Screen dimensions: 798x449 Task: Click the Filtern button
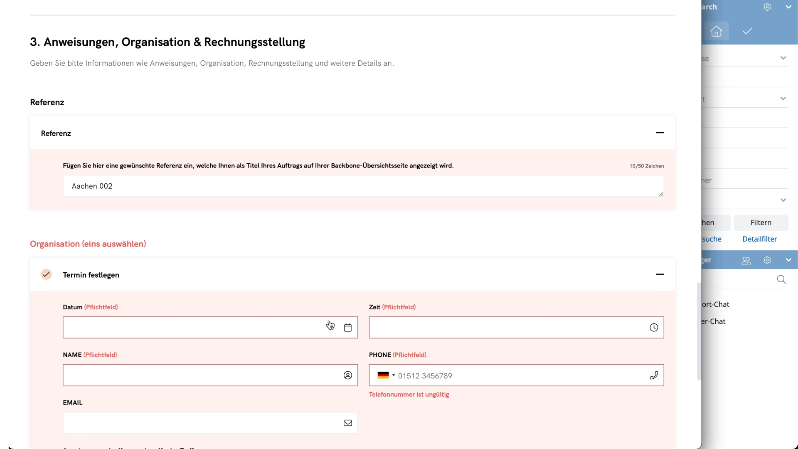761,223
